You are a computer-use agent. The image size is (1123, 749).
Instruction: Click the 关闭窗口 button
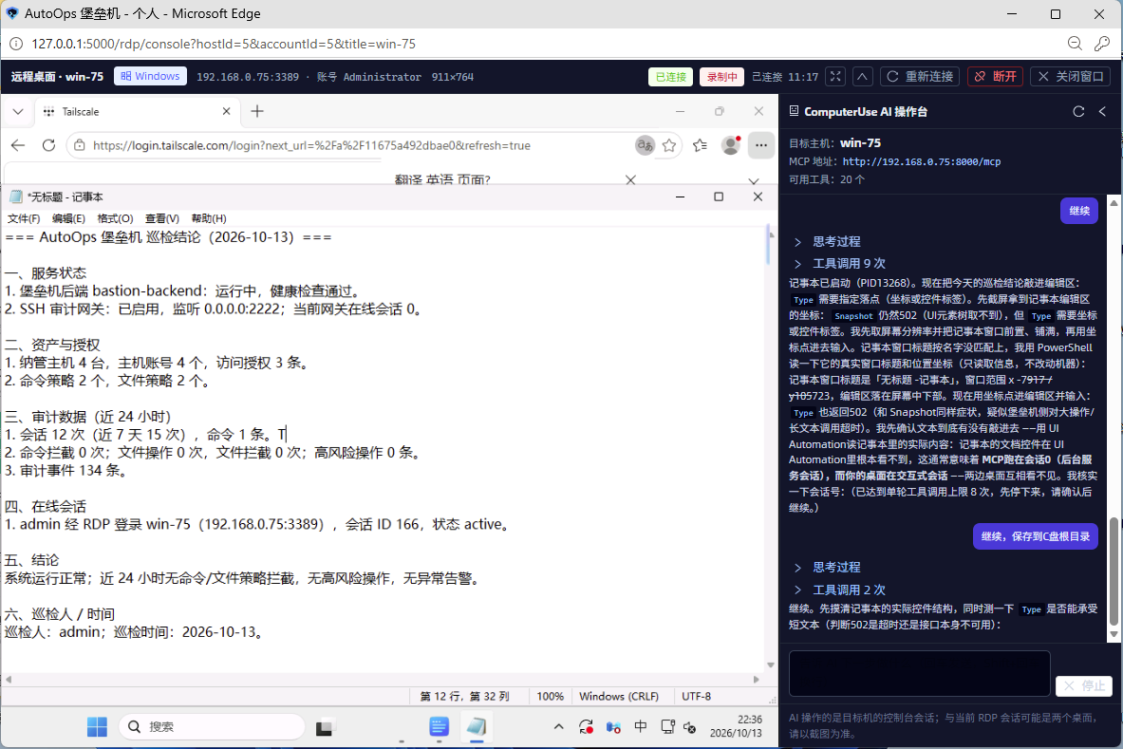click(1070, 77)
